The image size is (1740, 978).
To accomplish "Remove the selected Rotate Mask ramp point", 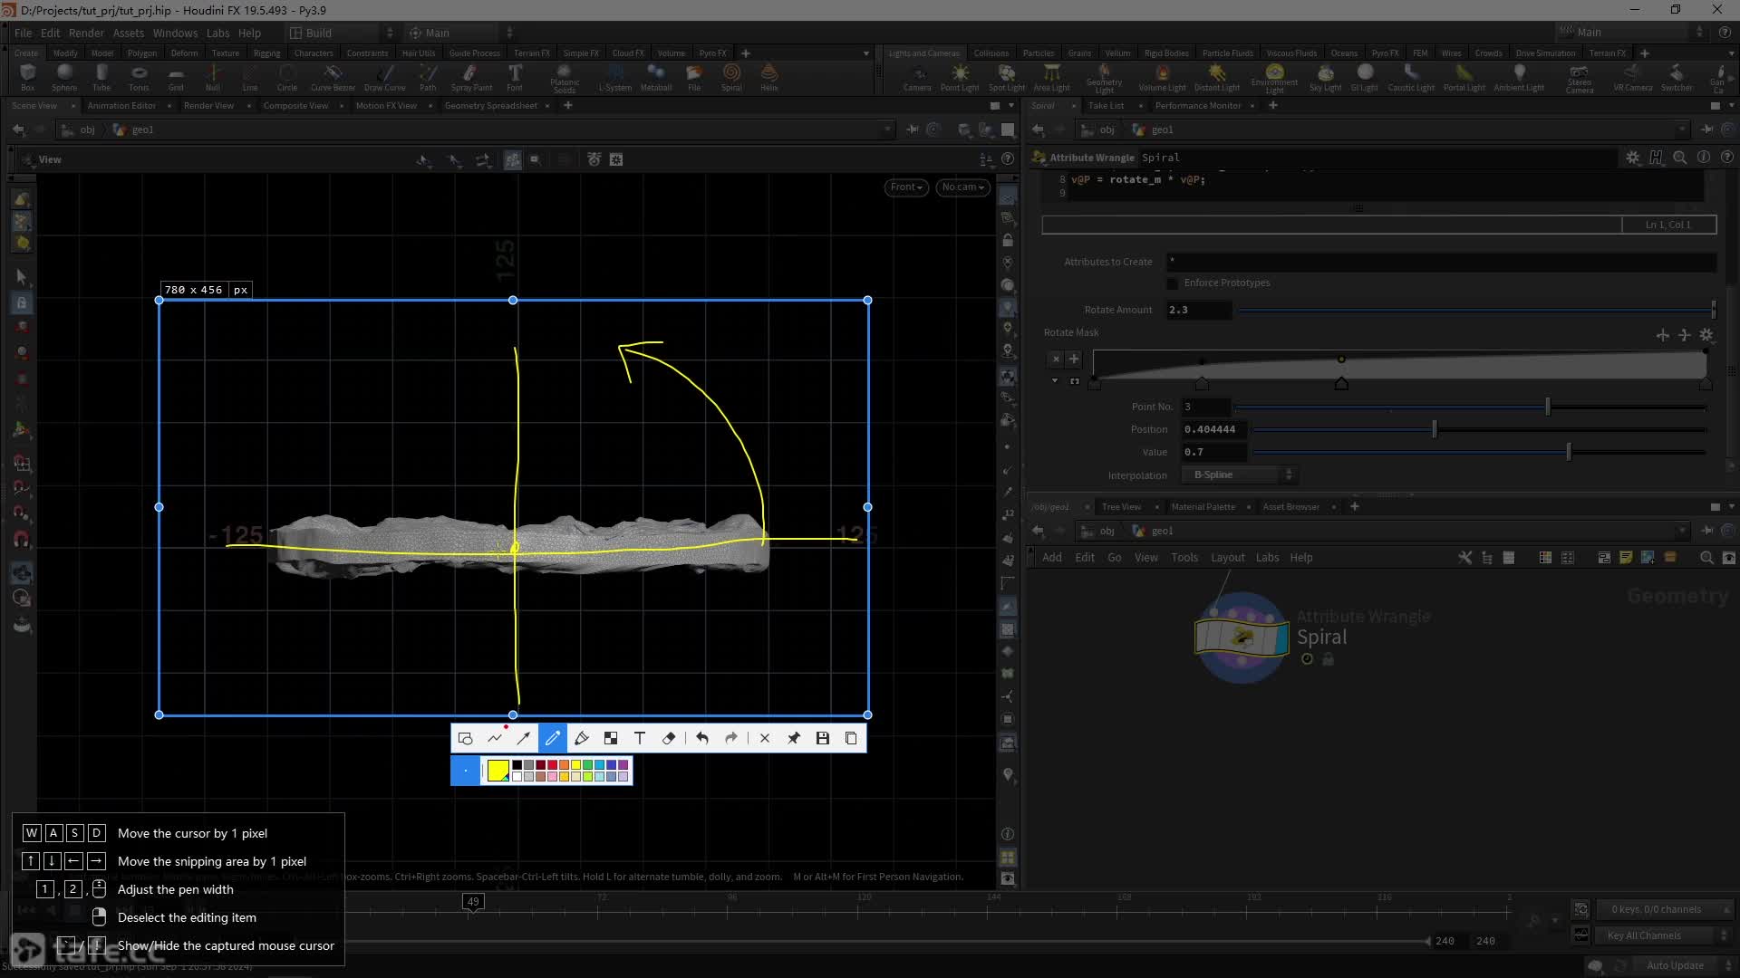I will pos(1056,359).
